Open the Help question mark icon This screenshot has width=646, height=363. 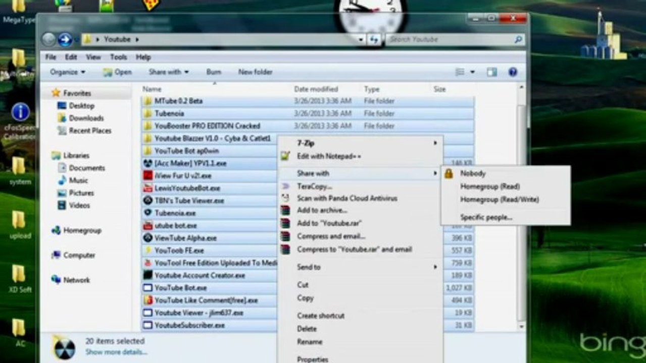point(513,72)
